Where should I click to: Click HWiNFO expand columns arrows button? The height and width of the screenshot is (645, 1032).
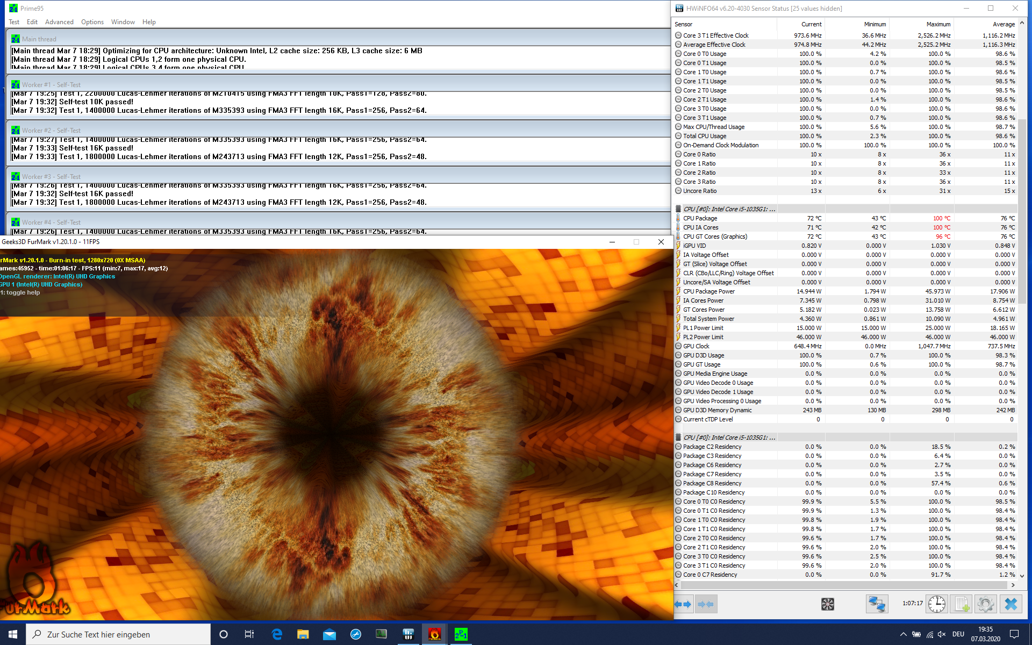click(683, 604)
